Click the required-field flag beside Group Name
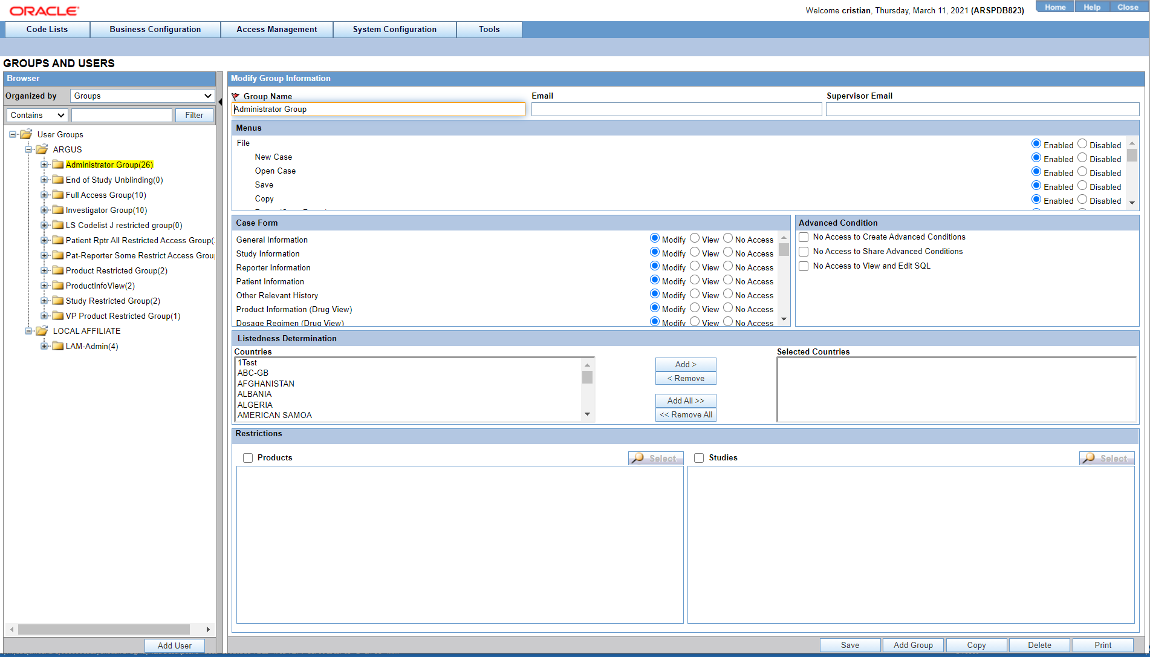 tap(236, 97)
